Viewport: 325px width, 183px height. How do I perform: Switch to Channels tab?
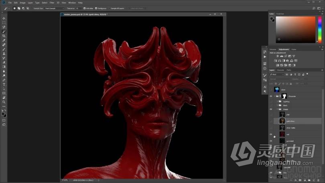pyautogui.click(x=280, y=70)
